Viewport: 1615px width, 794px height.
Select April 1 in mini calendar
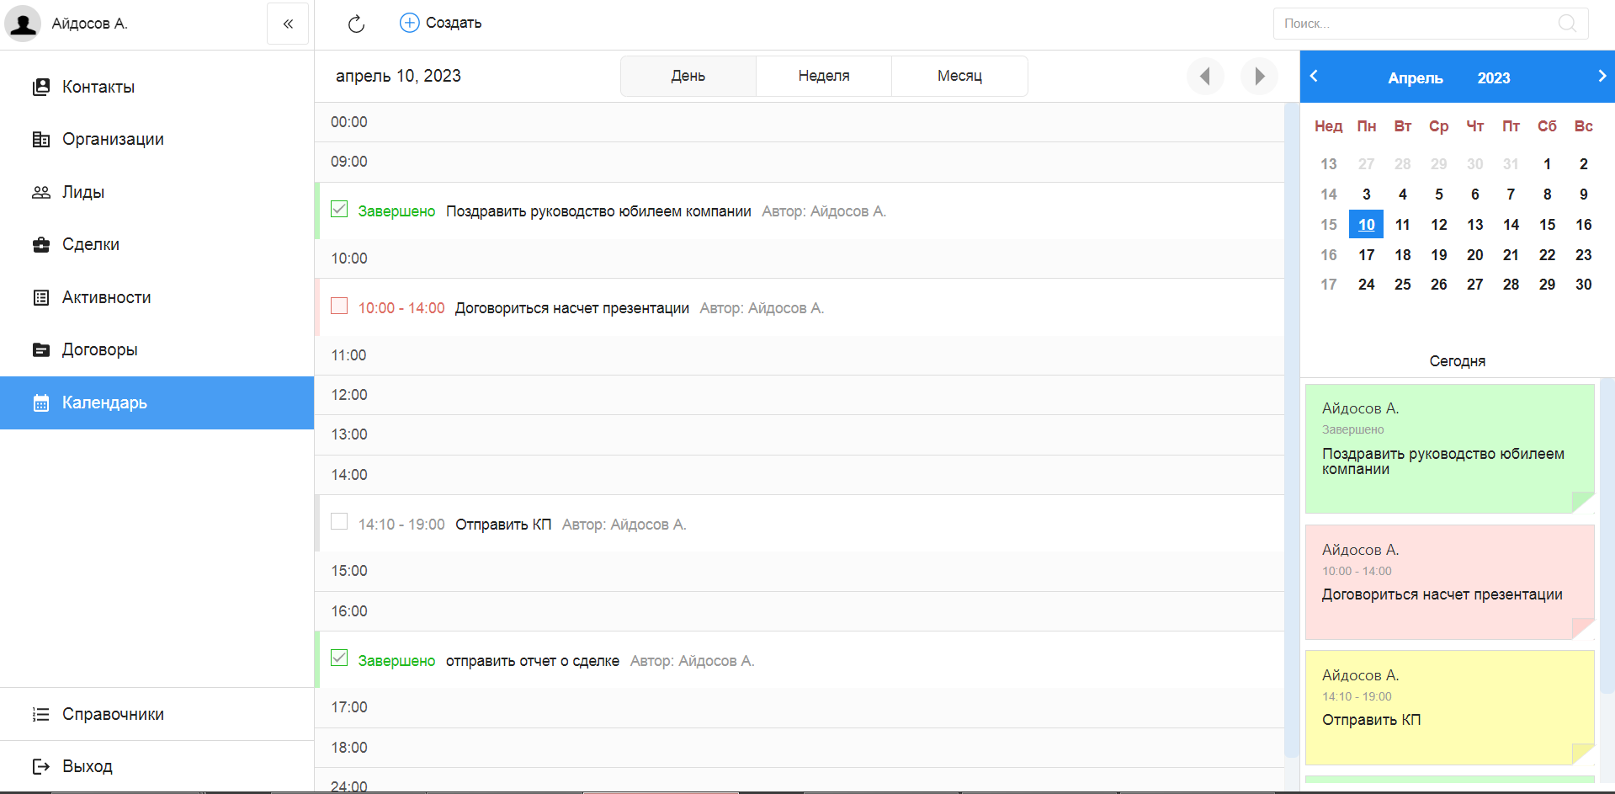pyautogui.click(x=1547, y=164)
